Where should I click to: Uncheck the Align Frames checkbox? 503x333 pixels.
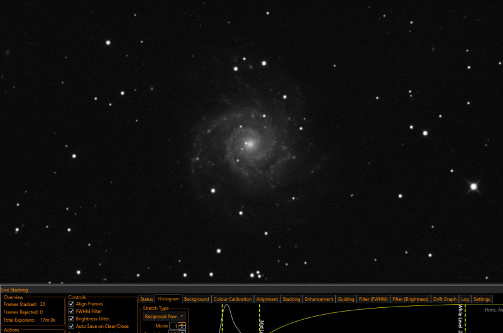click(71, 304)
